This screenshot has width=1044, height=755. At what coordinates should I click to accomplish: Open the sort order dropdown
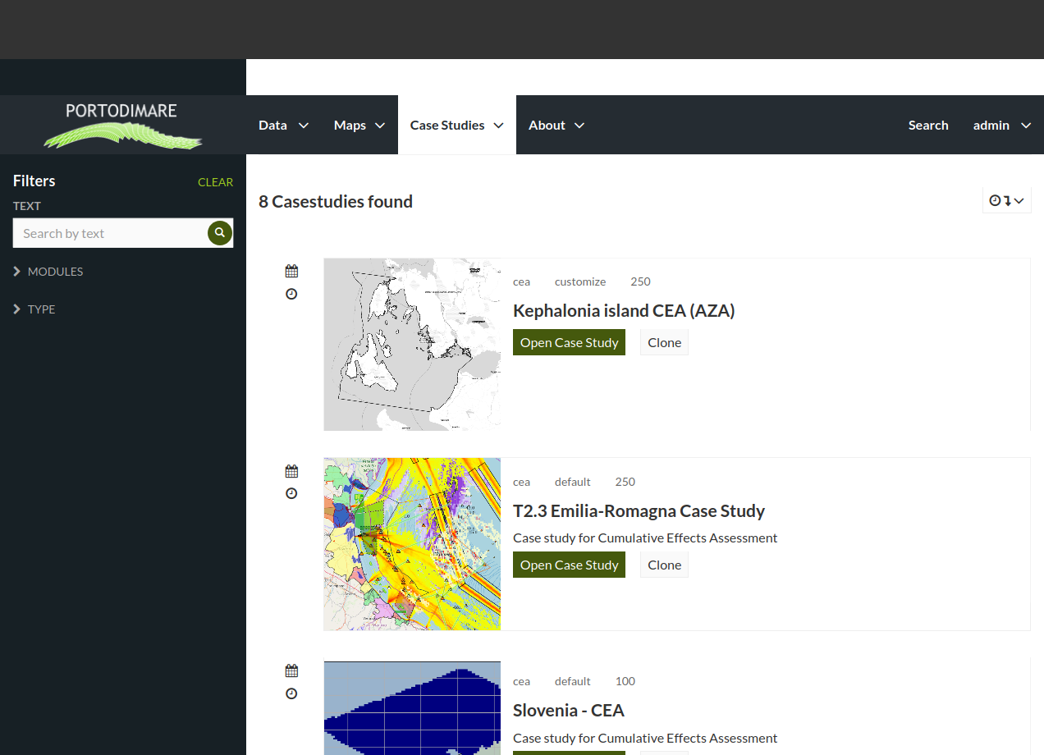pyautogui.click(x=1006, y=200)
